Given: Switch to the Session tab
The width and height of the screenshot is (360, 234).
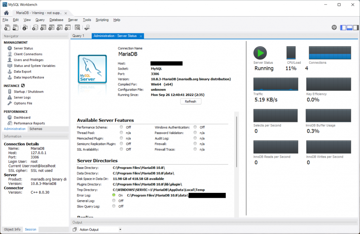Looking at the screenshot, I should coord(31,229).
